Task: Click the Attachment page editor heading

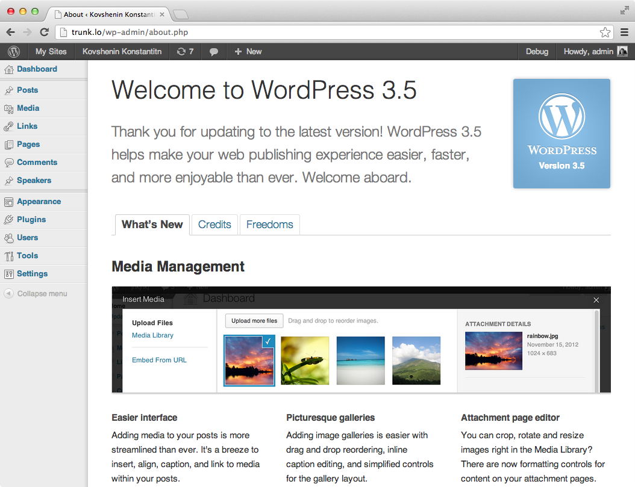Action: point(510,417)
